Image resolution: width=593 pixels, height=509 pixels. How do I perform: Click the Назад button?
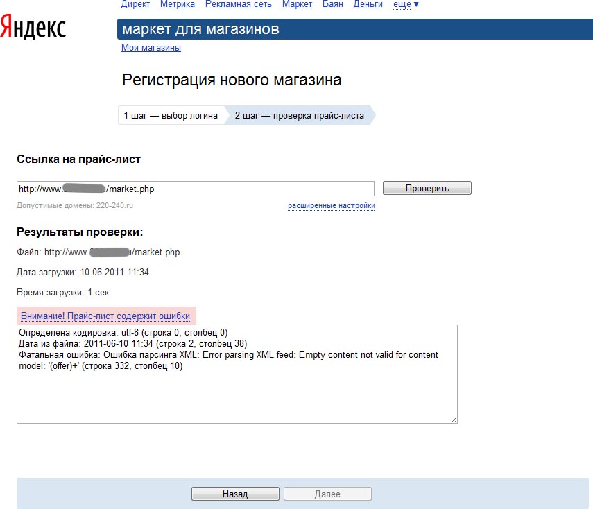(x=235, y=494)
